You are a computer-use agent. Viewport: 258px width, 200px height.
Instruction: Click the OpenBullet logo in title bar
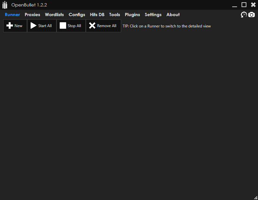point(5,5)
